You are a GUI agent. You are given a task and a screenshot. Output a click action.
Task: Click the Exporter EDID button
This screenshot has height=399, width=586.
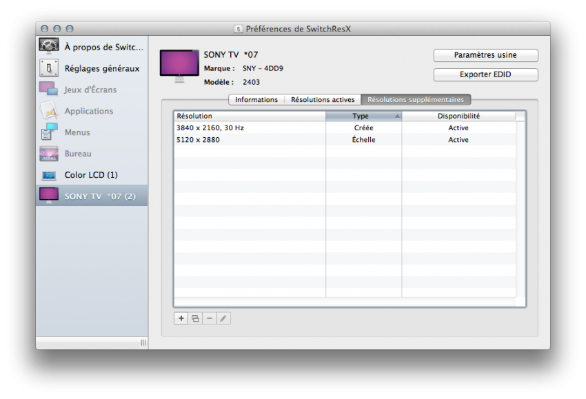[x=485, y=74]
